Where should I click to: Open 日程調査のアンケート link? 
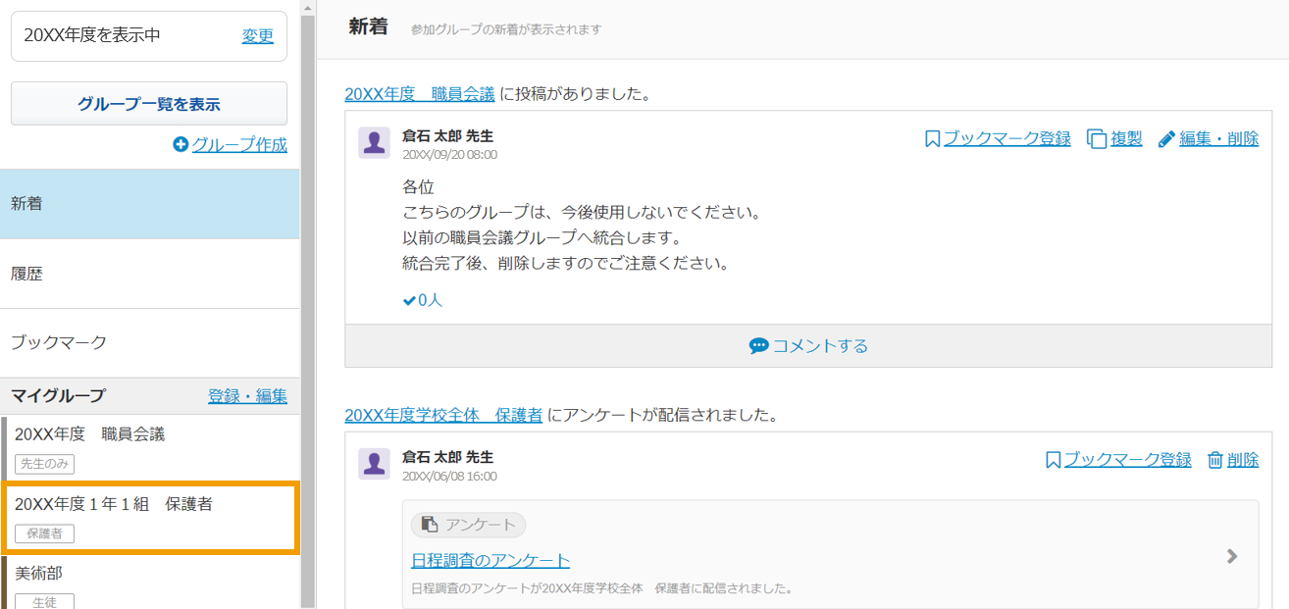point(490,561)
